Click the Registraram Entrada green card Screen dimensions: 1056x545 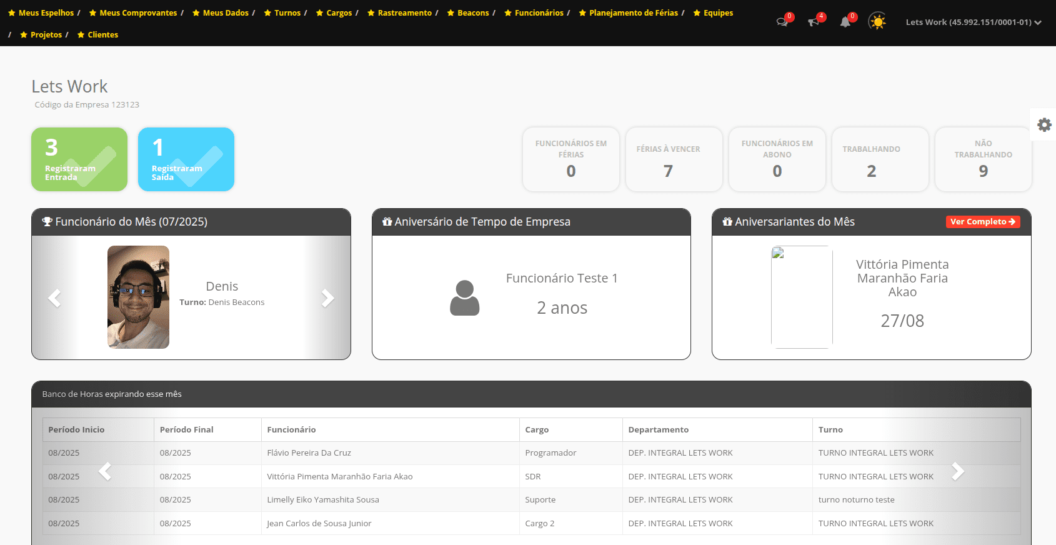pos(79,159)
